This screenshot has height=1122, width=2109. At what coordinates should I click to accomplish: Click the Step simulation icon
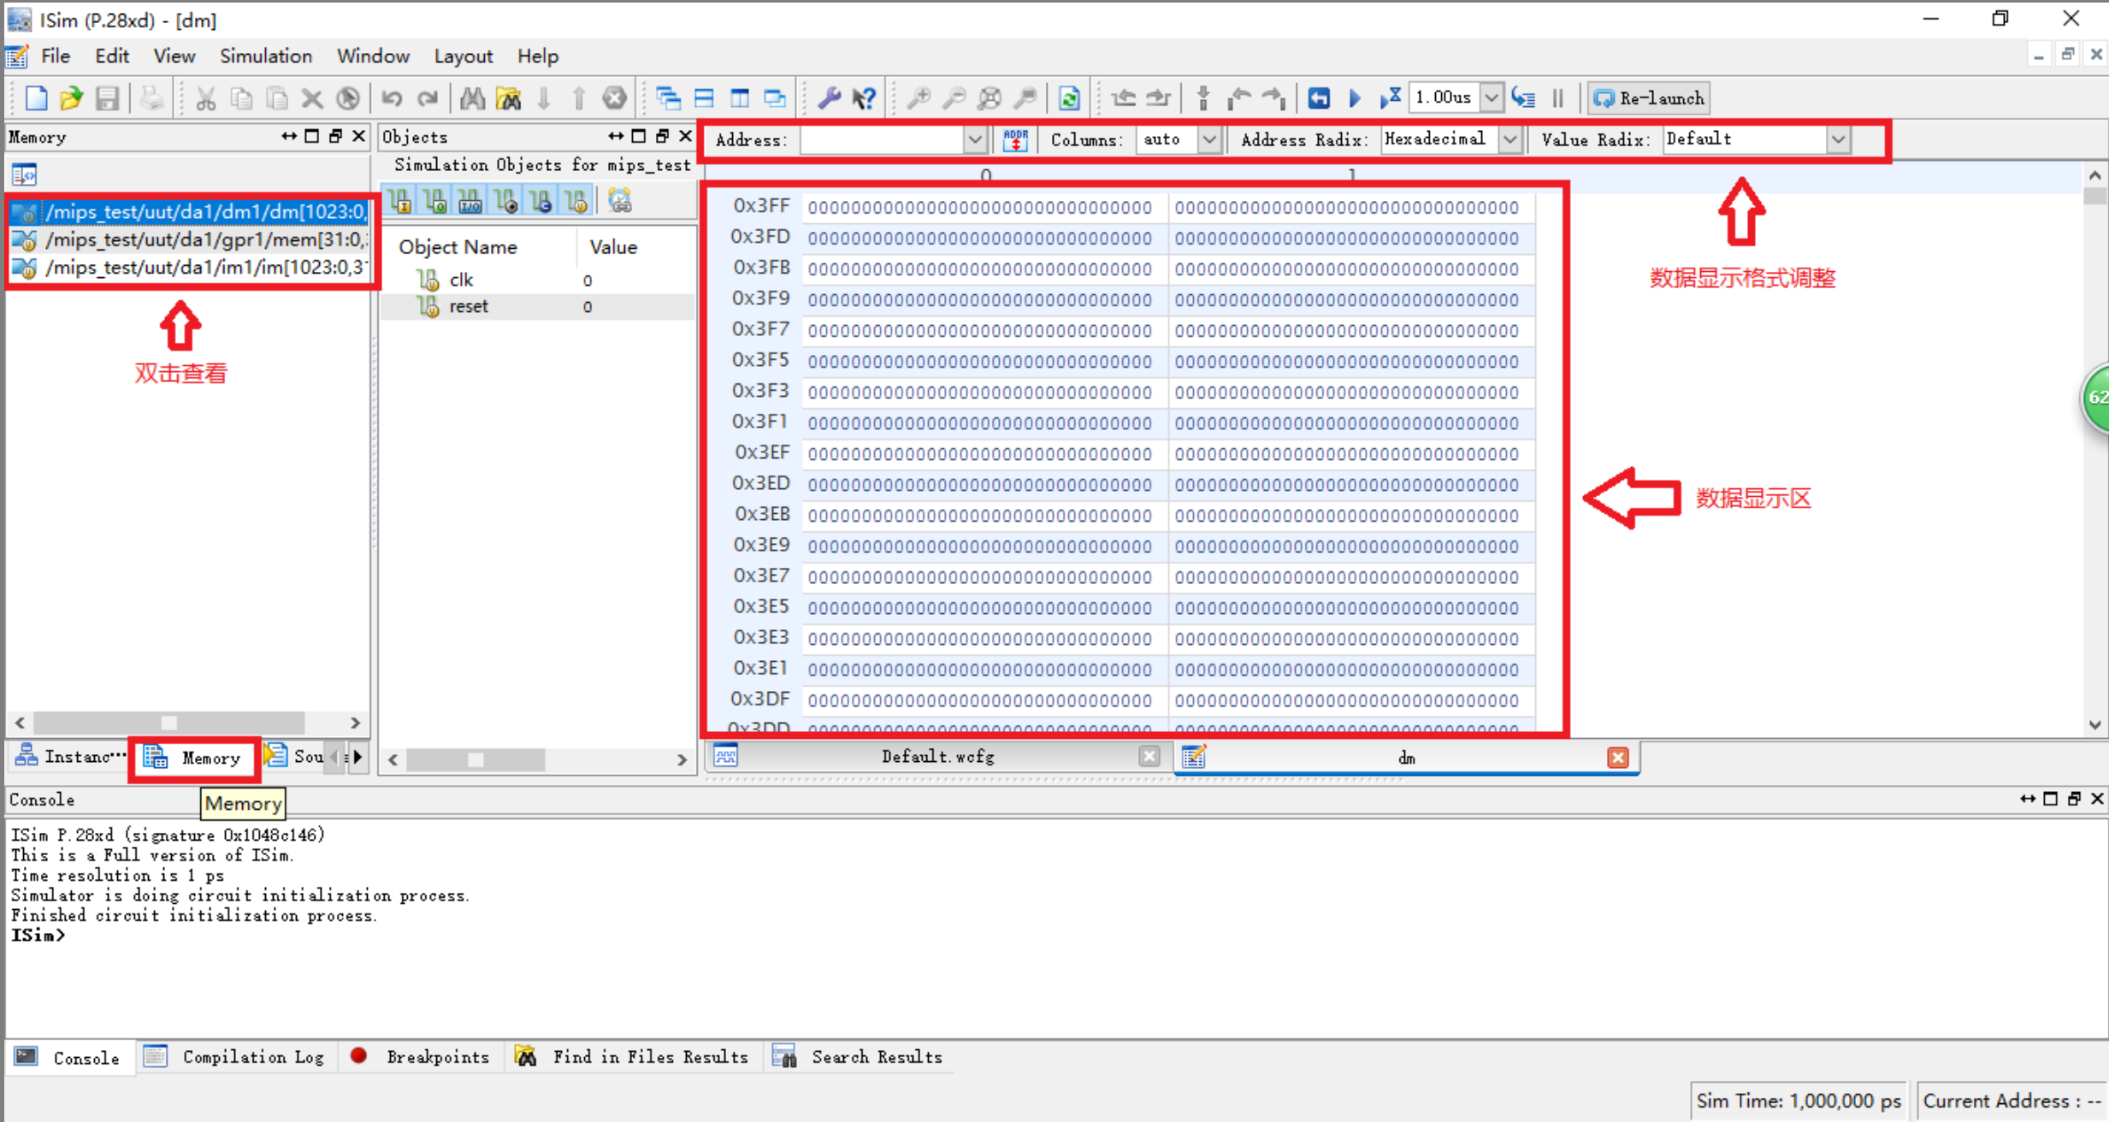(x=1524, y=98)
